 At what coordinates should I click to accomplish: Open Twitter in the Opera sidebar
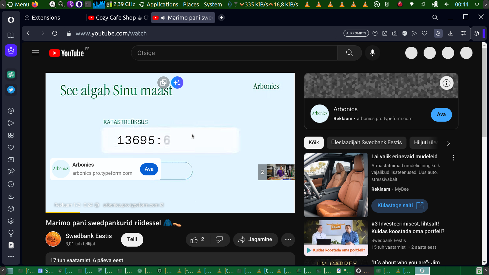11,90
